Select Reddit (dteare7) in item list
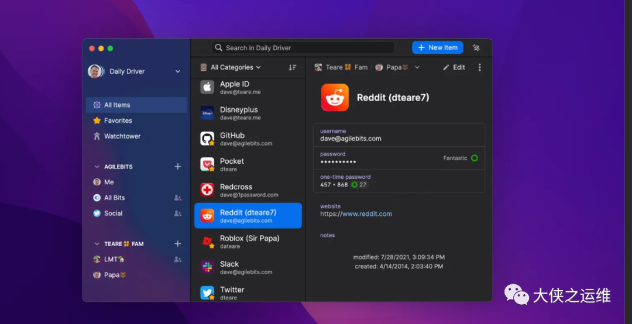 tap(248, 216)
